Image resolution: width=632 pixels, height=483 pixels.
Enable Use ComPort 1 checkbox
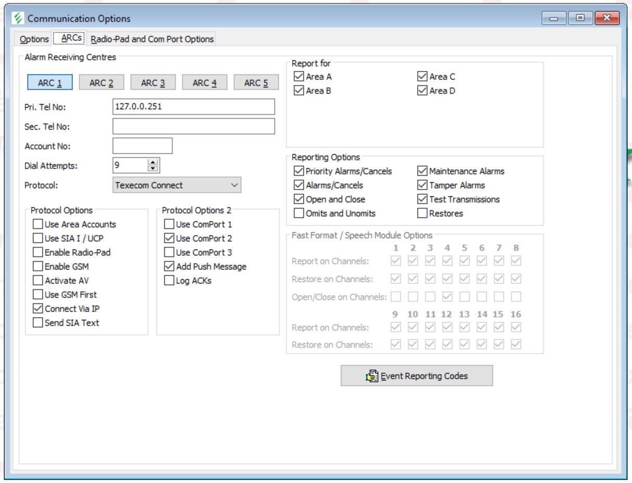(x=169, y=225)
